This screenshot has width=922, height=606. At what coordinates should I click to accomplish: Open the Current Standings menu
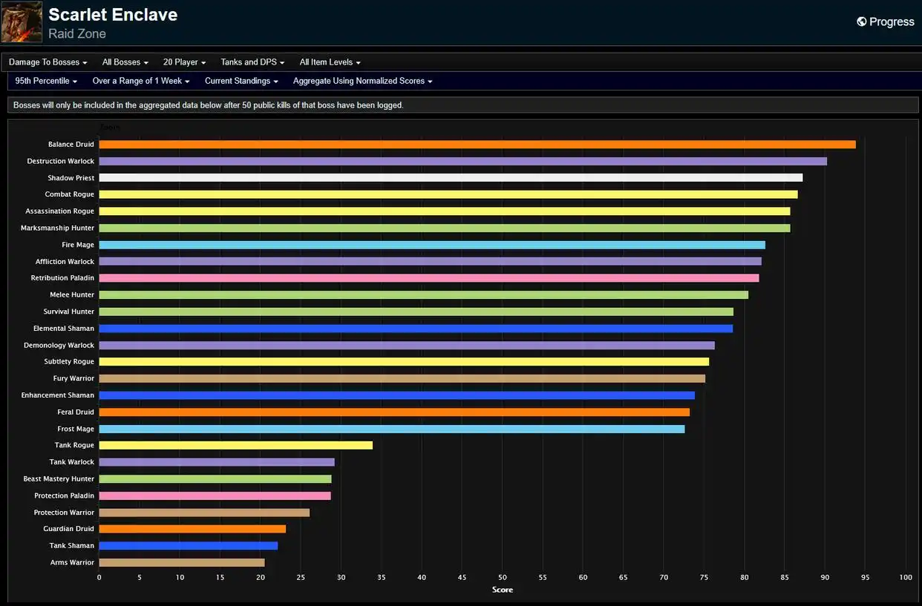point(242,81)
